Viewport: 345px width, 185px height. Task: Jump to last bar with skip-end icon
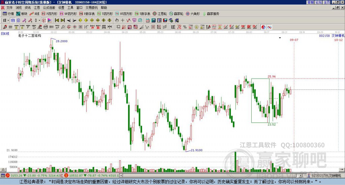63,21
